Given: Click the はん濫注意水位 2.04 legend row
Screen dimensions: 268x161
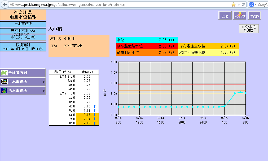Looking at the screenshot, I should (x=208, y=46).
